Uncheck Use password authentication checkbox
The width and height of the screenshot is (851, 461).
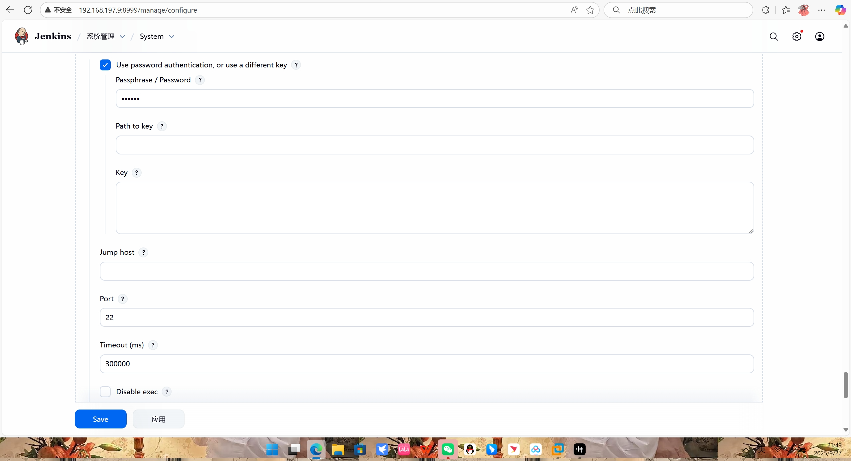click(x=105, y=65)
